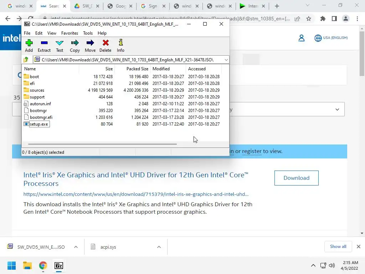This screenshot has width=365, height=274.
Task: Expand the 7-Zip address path dropdown
Action: point(226,60)
